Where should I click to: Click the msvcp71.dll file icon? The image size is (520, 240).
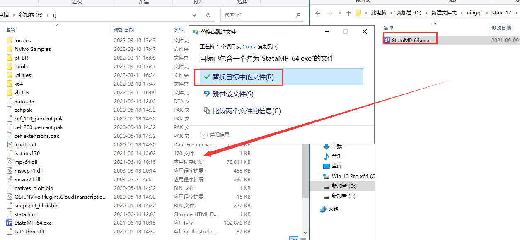(x=10, y=170)
